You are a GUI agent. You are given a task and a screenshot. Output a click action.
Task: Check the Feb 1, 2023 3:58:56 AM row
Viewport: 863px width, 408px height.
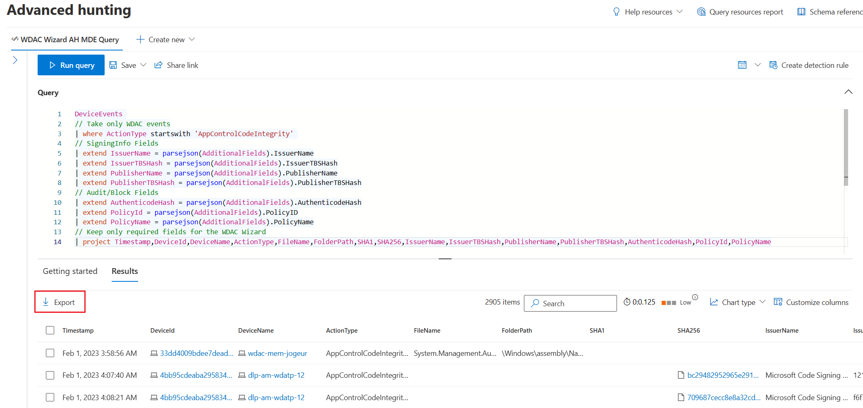(50, 353)
